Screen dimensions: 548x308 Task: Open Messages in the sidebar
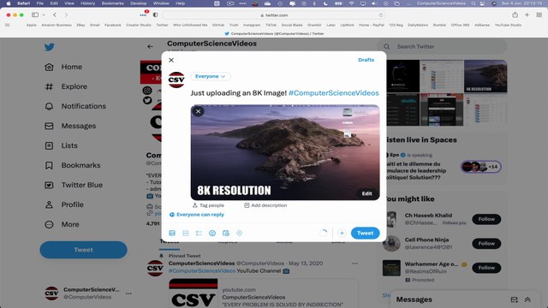click(70, 126)
